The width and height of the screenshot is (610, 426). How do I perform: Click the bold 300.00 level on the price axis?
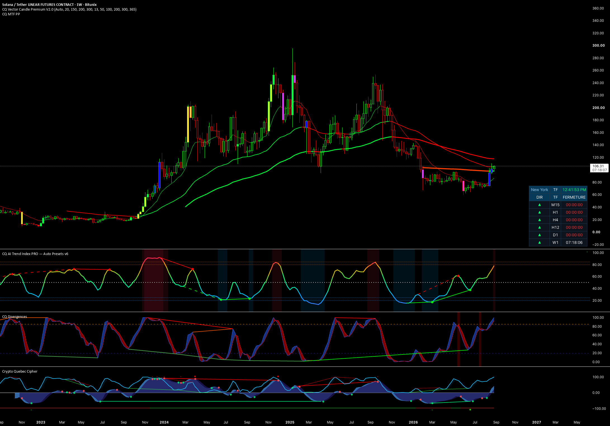pos(598,45)
